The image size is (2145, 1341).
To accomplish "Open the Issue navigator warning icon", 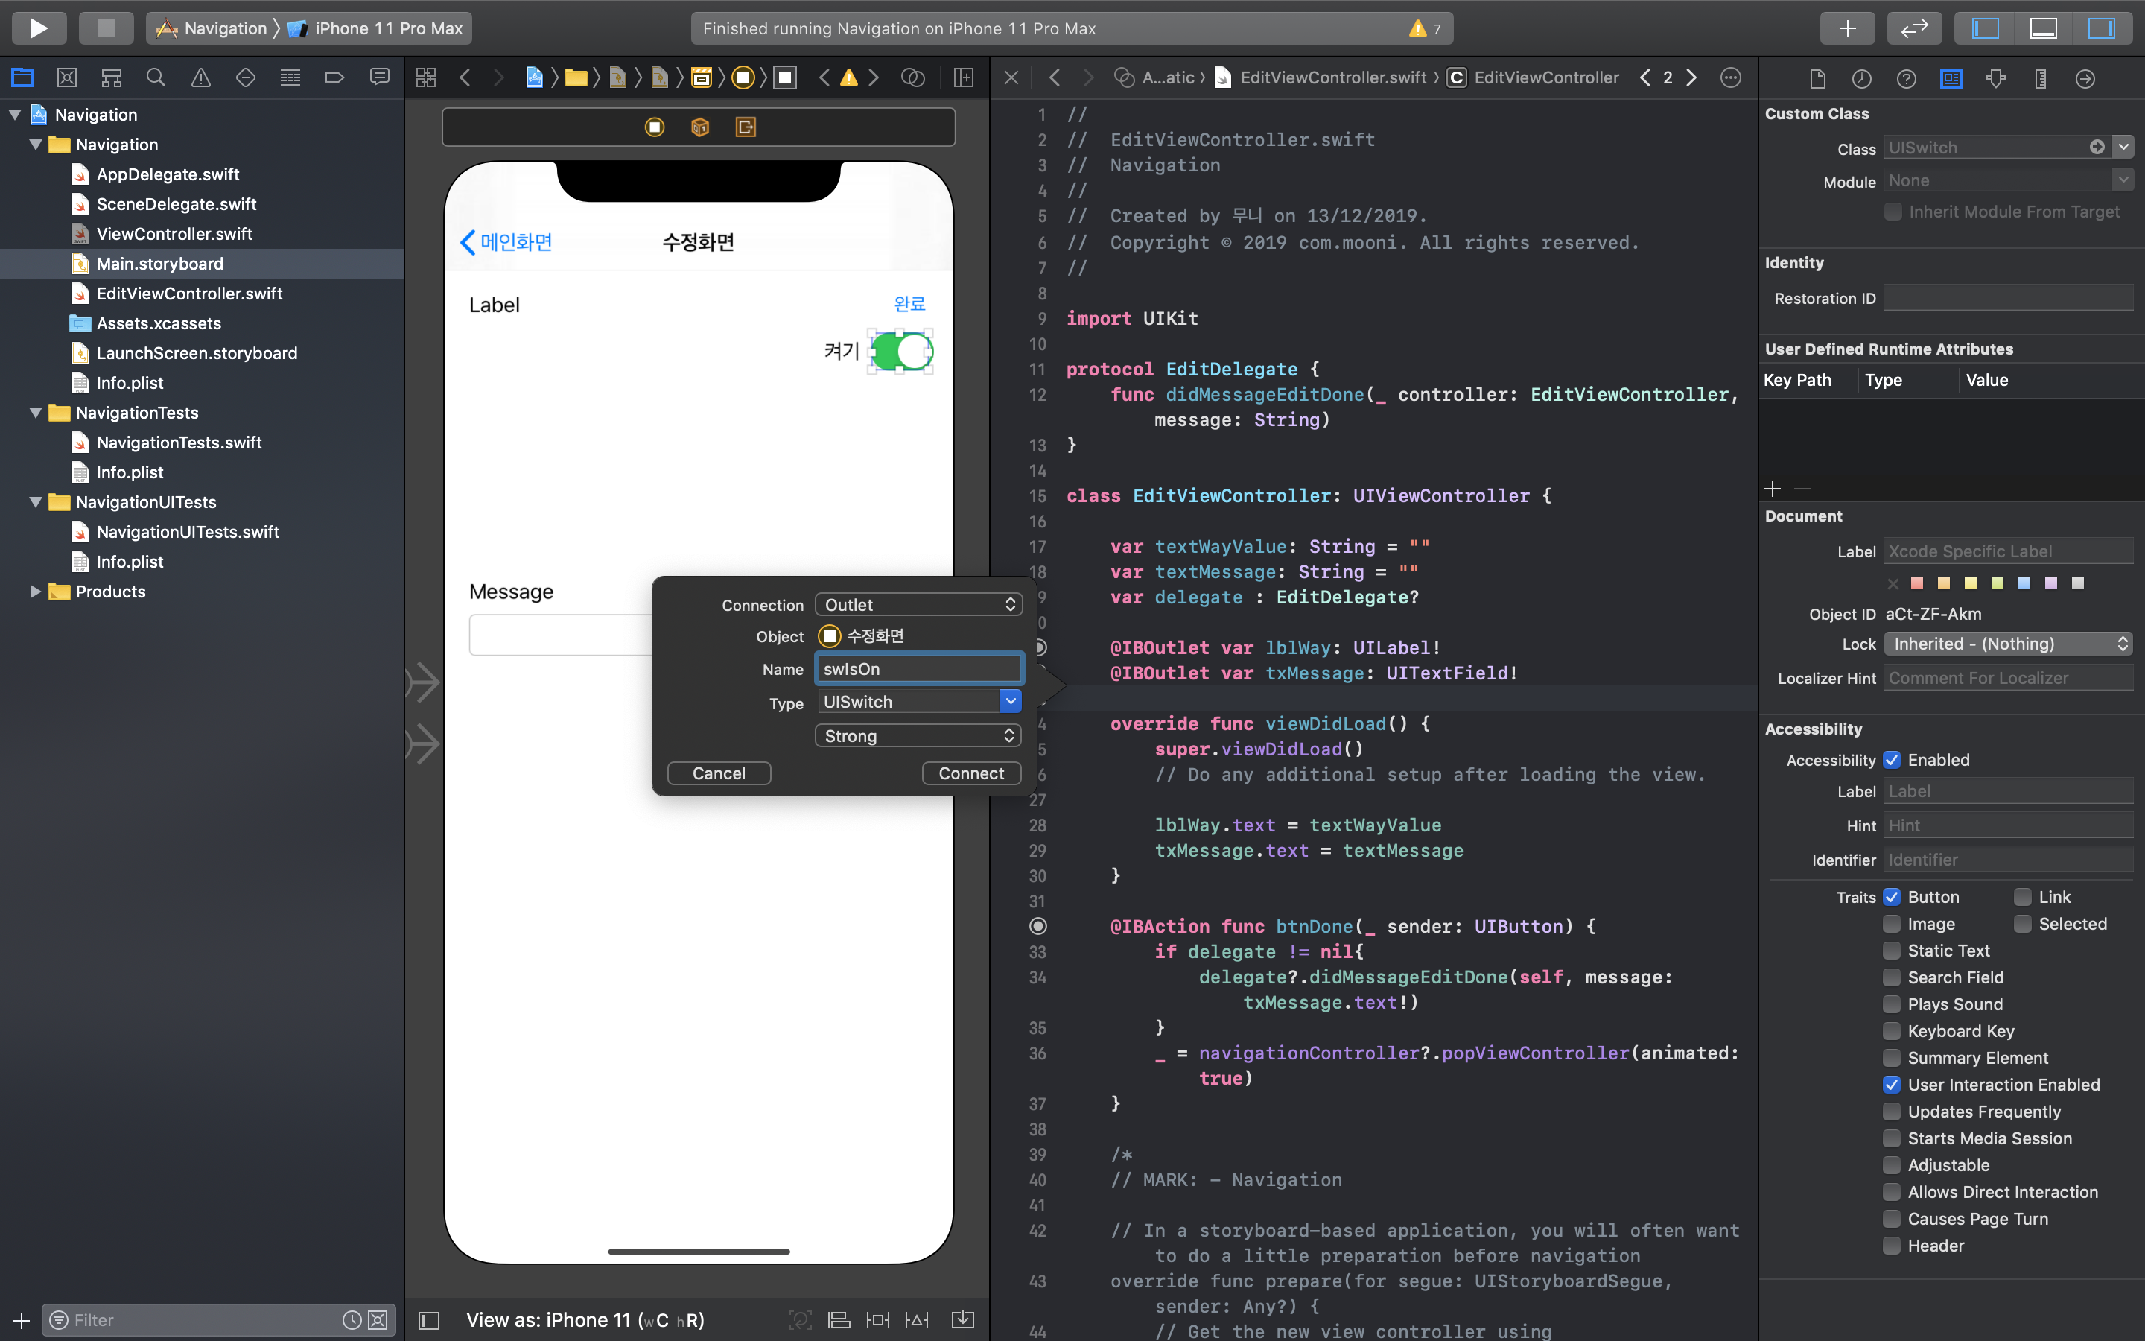I will [201, 78].
